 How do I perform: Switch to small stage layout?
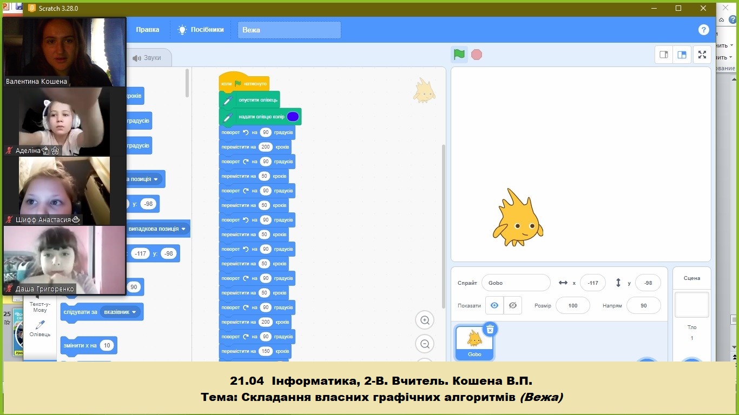[663, 55]
